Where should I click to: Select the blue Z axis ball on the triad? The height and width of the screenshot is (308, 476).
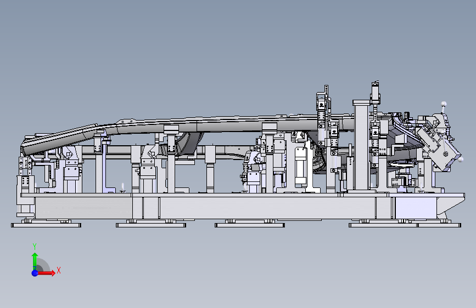point(35,273)
